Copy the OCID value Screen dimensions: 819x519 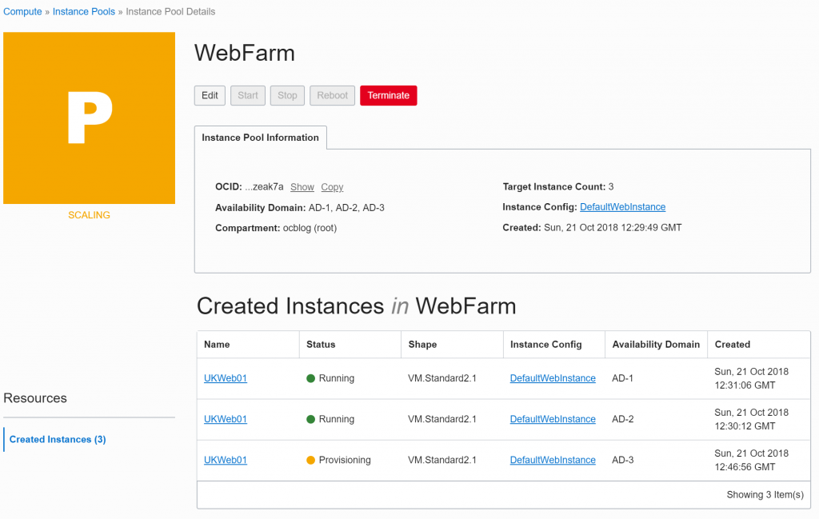point(332,187)
